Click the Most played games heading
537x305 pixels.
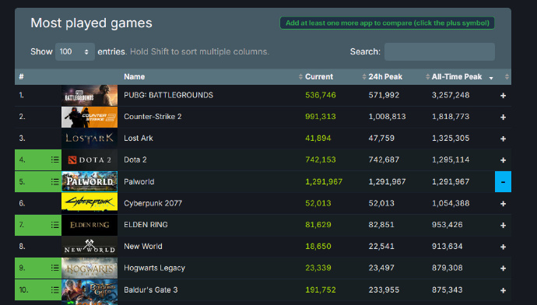click(x=91, y=23)
